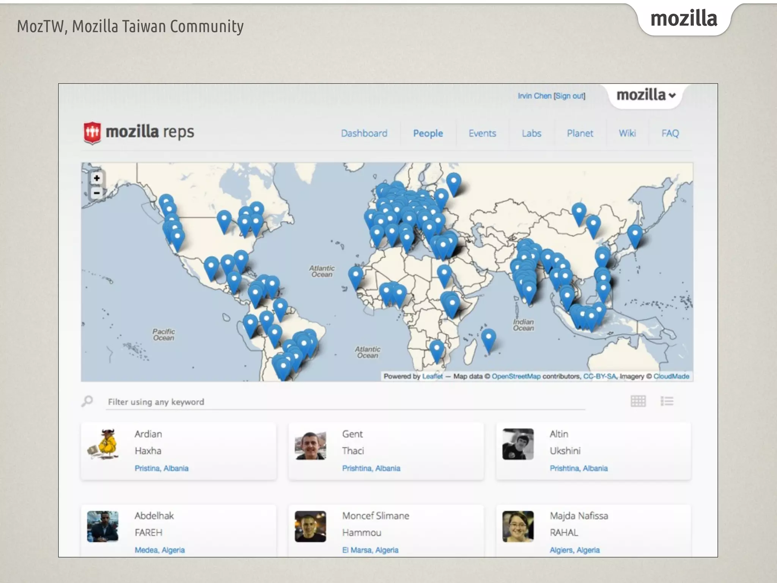Open the mozilla dropdown tab
The image size is (777, 583).
pyautogui.click(x=646, y=95)
